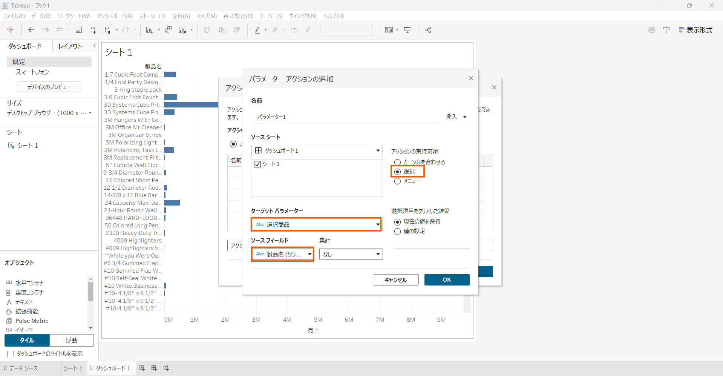Click the New dashboard icon in bottom tab bar
723x376 pixels.
(x=154, y=368)
